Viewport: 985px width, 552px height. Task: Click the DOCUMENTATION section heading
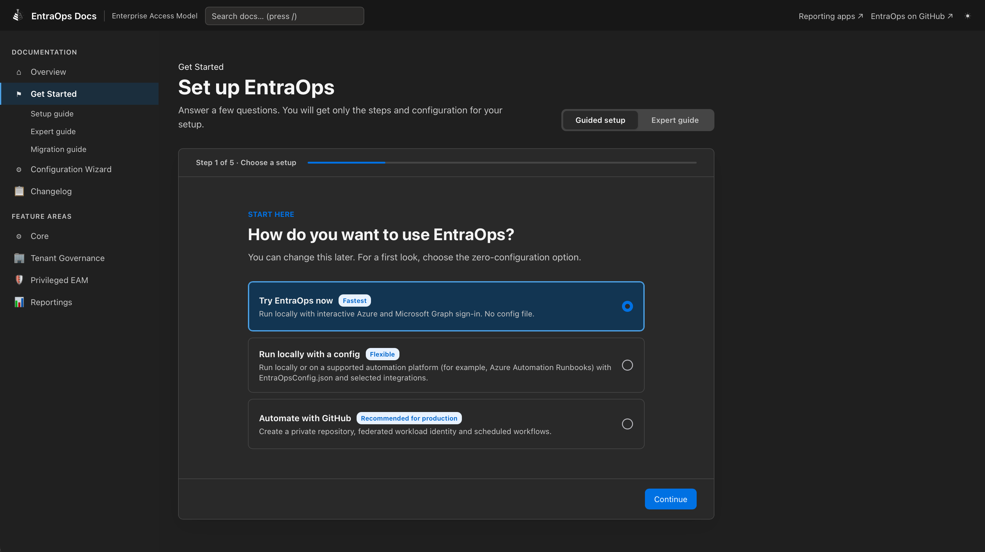click(x=44, y=52)
